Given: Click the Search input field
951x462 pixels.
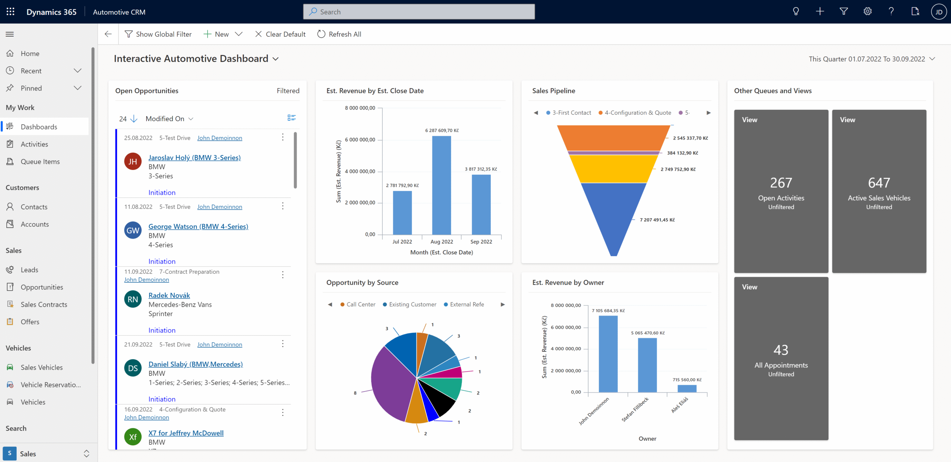Looking at the screenshot, I should point(419,12).
